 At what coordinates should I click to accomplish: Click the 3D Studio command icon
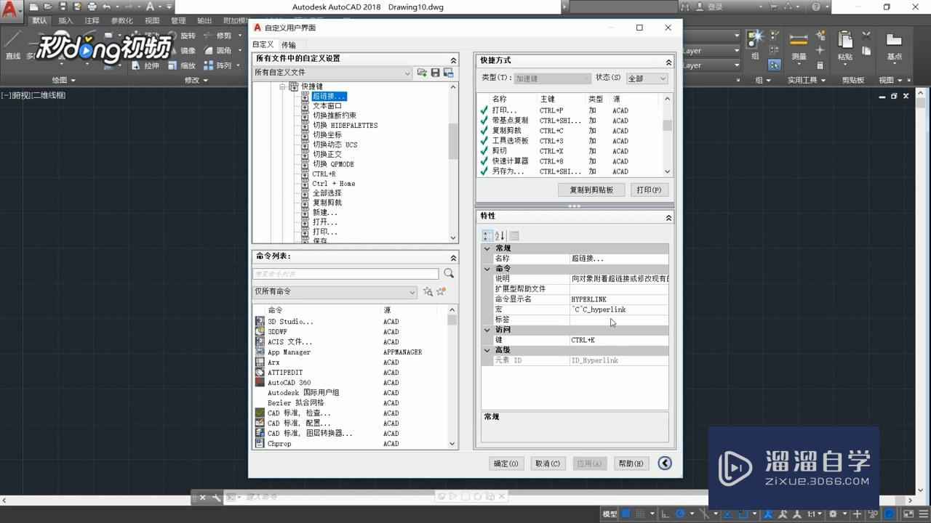(x=260, y=321)
